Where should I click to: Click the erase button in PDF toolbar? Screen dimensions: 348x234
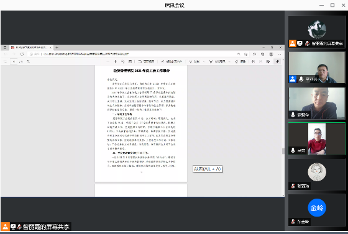(x=240, y=61)
